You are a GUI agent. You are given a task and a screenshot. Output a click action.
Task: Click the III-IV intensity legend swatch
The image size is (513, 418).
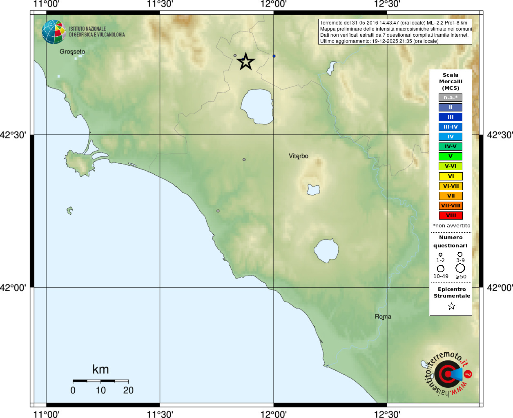[x=451, y=127]
